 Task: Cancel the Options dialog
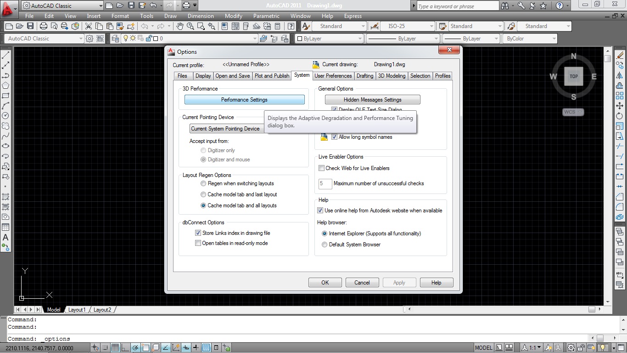coord(362,282)
